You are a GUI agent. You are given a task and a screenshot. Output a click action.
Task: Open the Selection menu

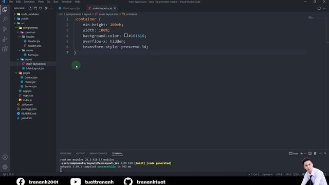pyautogui.click(x=29, y=2)
